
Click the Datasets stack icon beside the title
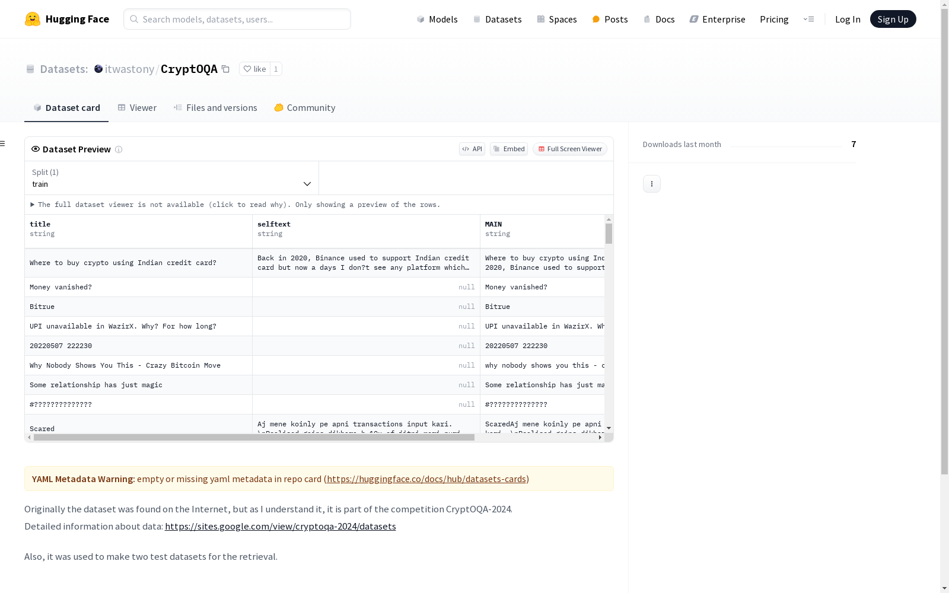[x=30, y=69]
